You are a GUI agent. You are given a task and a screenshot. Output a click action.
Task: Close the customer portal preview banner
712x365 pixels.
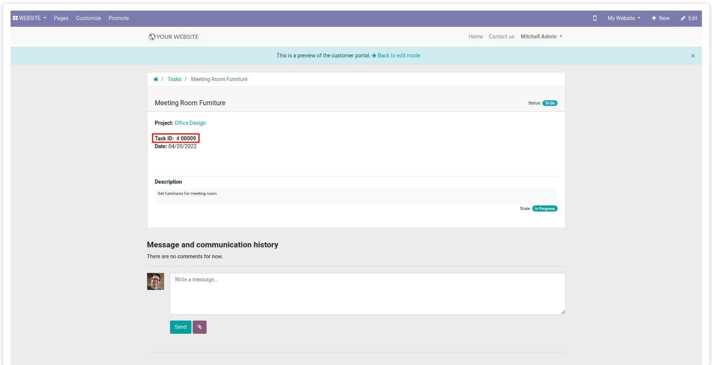click(x=693, y=56)
